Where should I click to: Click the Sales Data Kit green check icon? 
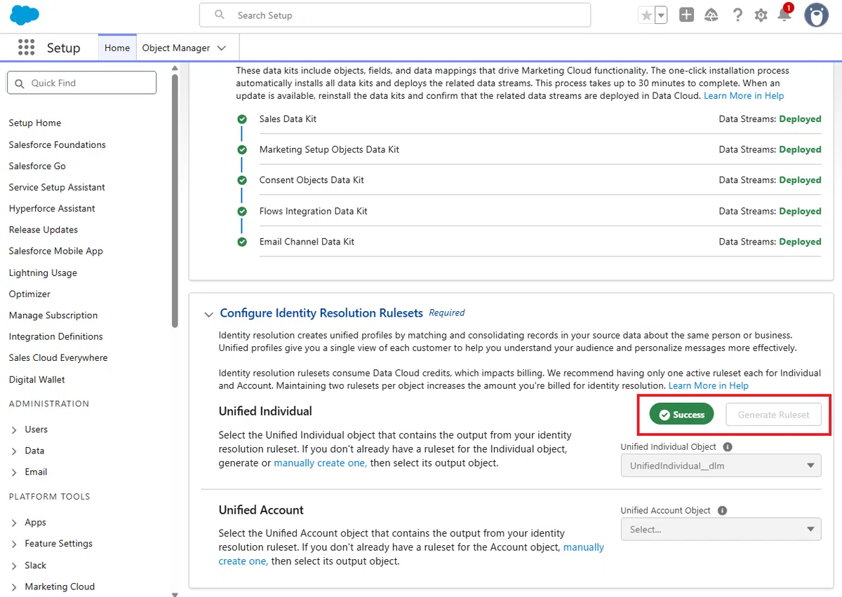pyautogui.click(x=242, y=119)
